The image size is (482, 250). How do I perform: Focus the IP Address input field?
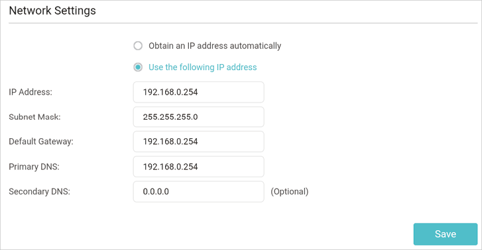tap(199, 92)
